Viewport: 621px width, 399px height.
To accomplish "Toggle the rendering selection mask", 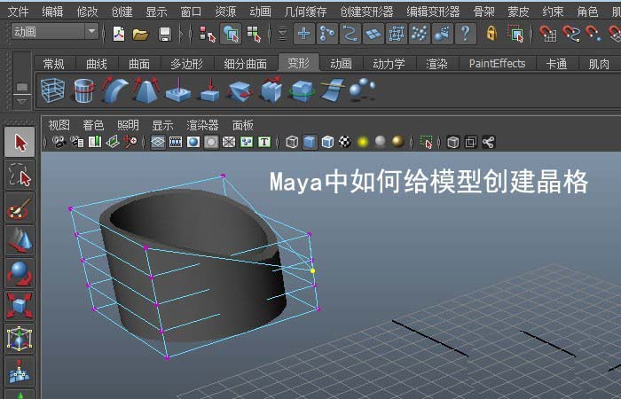I will click(x=442, y=34).
